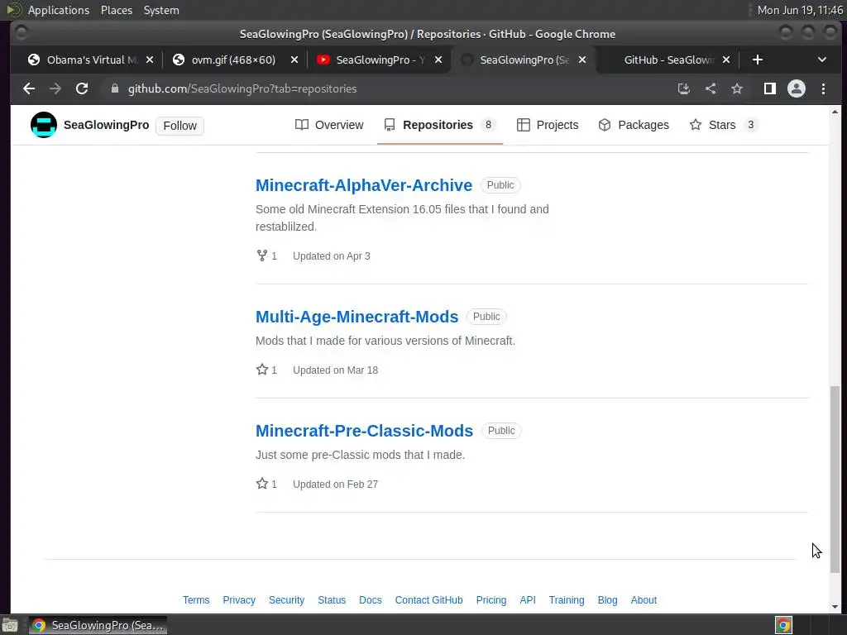
Task: Click the Terms footer link
Action: click(x=196, y=600)
